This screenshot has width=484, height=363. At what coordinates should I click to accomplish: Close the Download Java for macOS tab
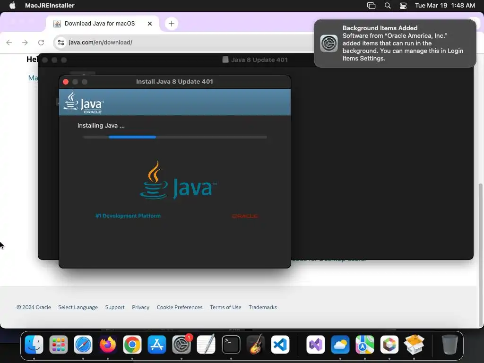150,24
